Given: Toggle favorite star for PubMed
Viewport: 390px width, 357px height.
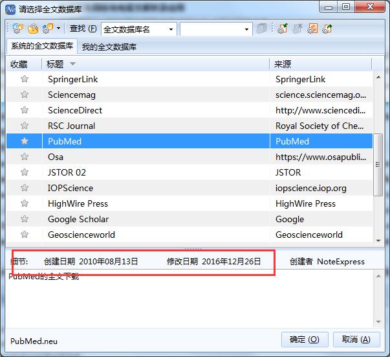Looking at the screenshot, I should 25,141.
